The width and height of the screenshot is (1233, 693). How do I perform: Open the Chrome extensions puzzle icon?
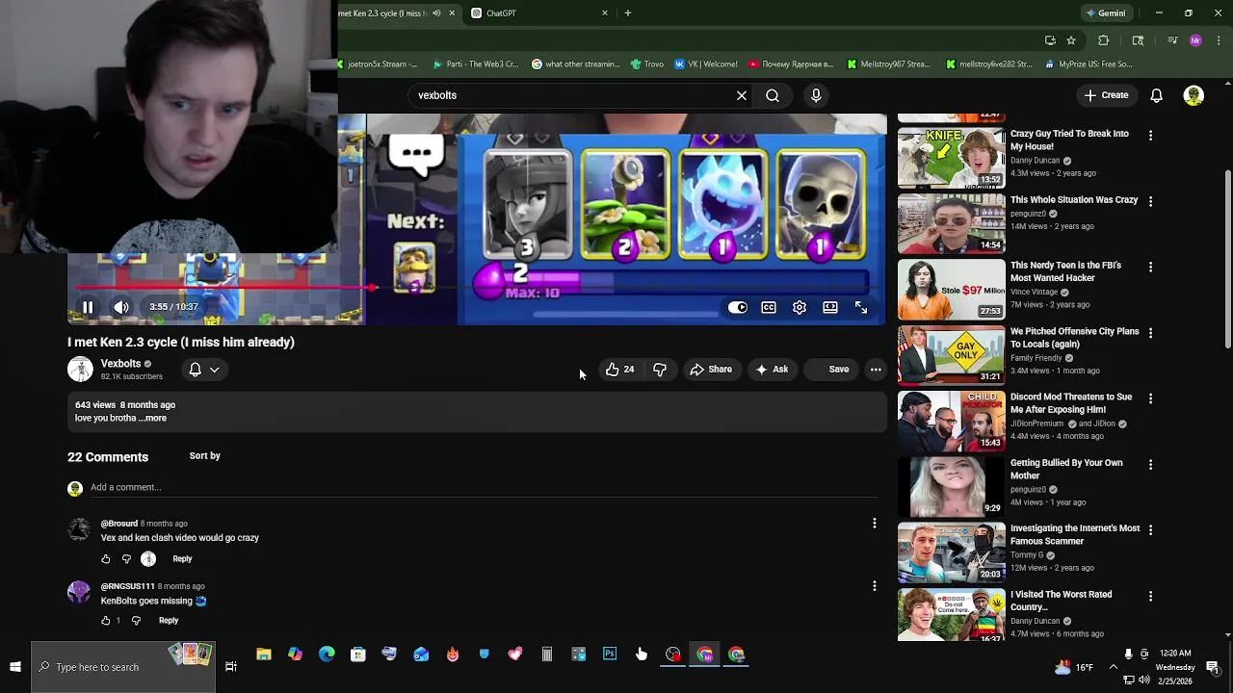1104,40
